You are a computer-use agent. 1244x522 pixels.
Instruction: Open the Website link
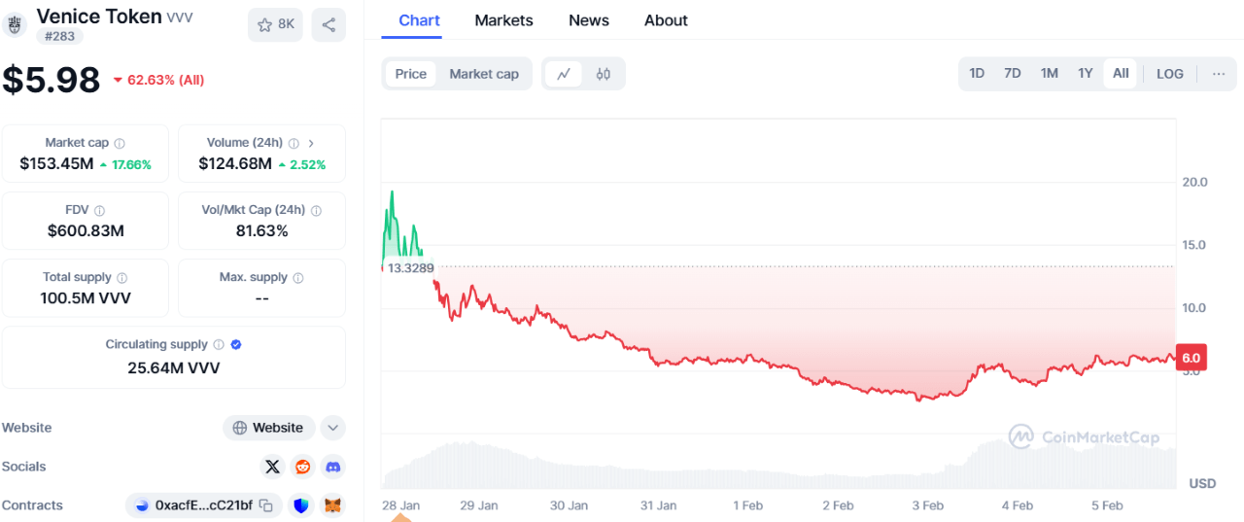click(x=269, y=428)
